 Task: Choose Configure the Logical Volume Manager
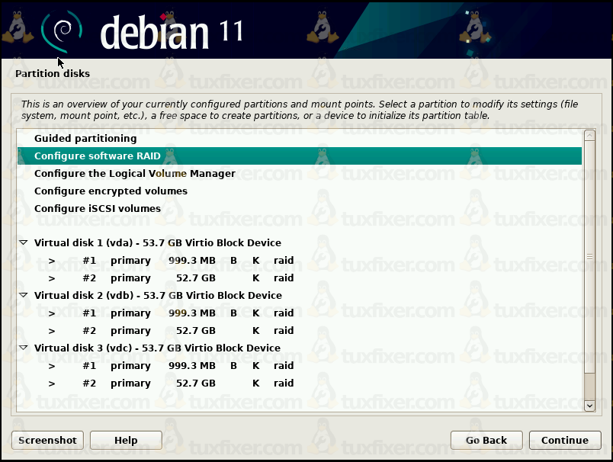pyautogui.click(x=135, y=174)
